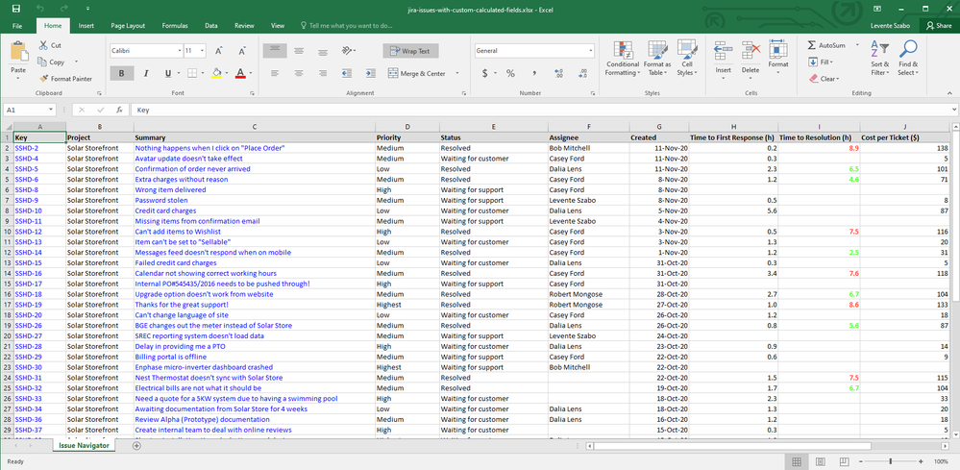Switch to Normal view in status bar
Viewport: 960px width, 470px height.
797,461
